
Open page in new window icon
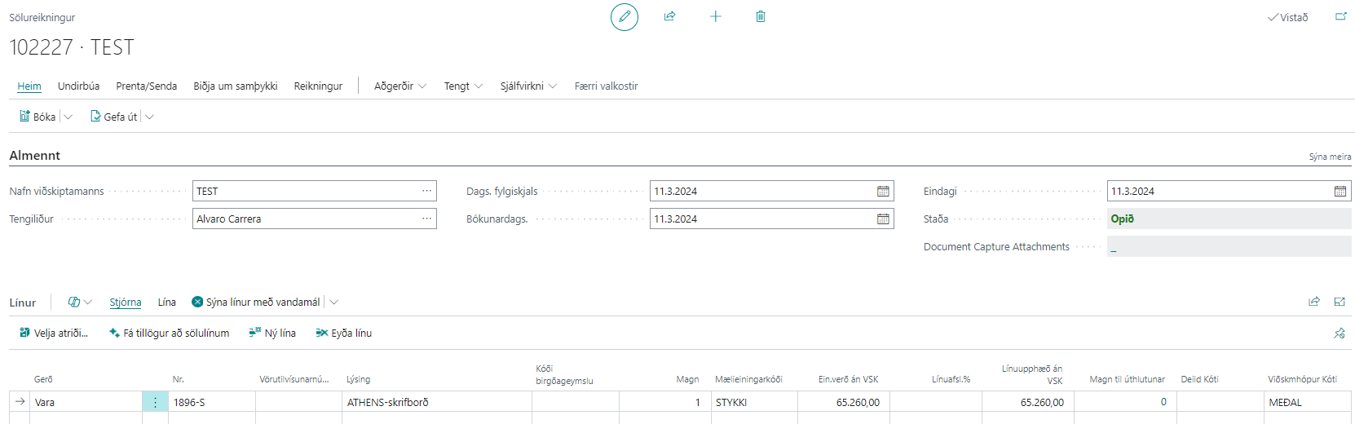click(x=1340, y=16)
